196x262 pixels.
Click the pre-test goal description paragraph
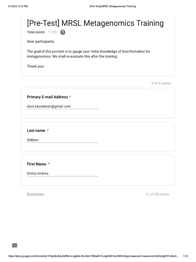coord(88,54)
